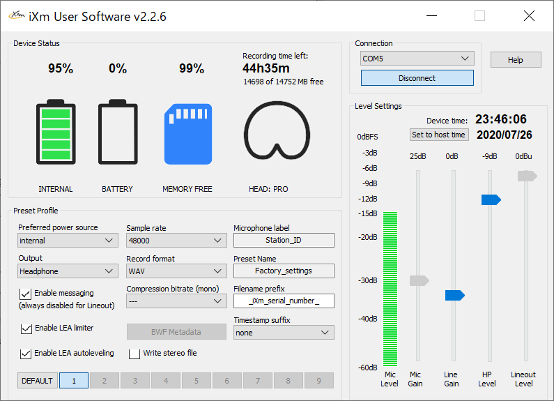
Task: Select preset slot 3
Action: click(x=135, y=381)
